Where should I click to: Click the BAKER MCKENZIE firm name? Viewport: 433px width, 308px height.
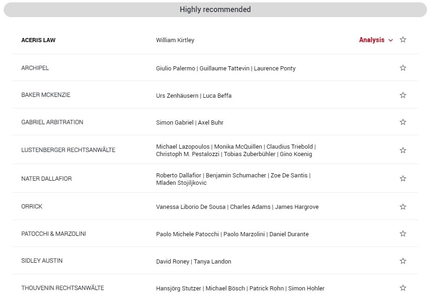point(45,95)
